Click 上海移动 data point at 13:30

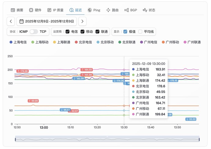(124, 115)
